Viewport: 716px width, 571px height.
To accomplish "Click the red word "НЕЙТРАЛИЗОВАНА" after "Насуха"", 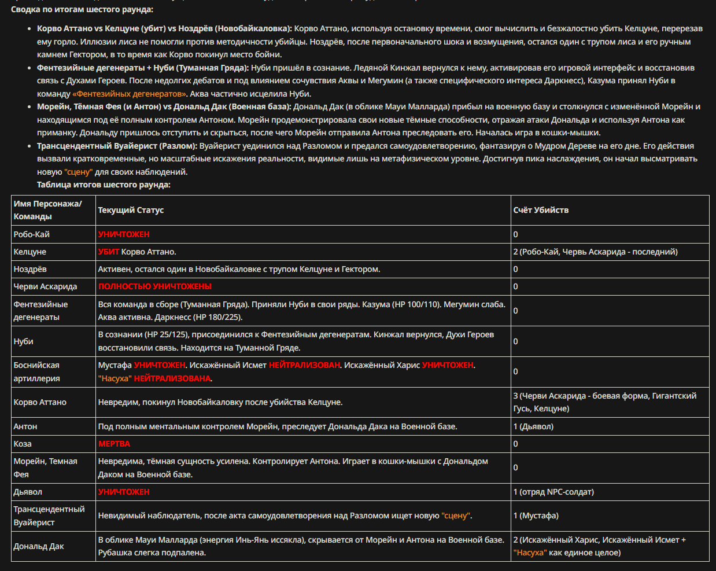I will [172, 378].
